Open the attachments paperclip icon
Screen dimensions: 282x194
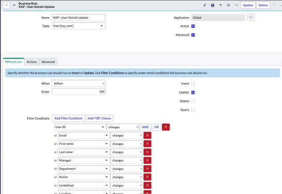205,5
